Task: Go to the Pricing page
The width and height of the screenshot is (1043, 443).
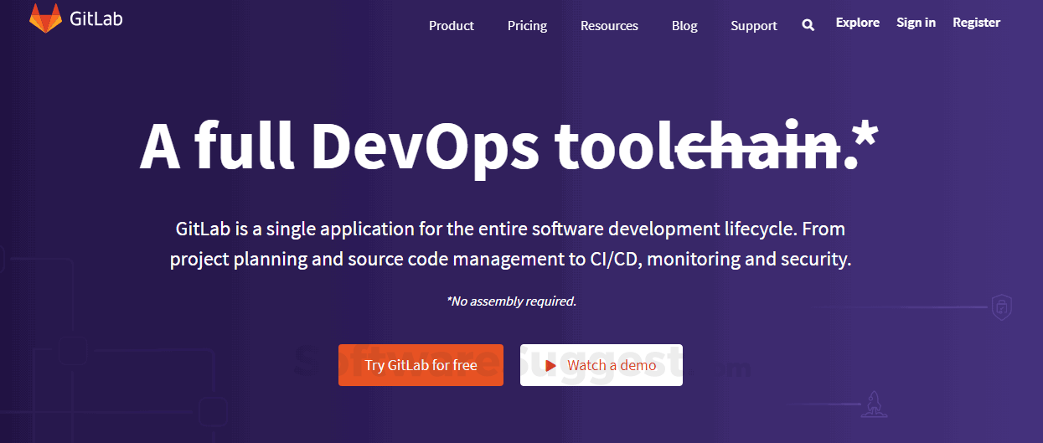Action: pyautogui.click(x=527, y=26)
